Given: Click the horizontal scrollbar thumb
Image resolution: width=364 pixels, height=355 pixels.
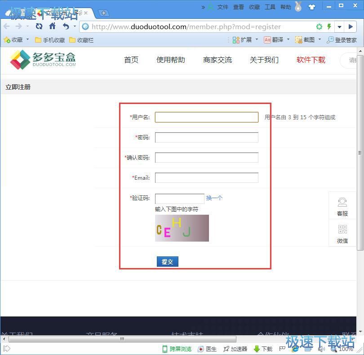Looking at the screenshot, I should [x=122, y=339].
